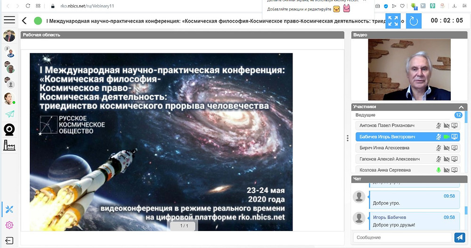The width and height of the screenshot is (471, 248).
Task: Click the Чат panel header
Action: click(409, 179)
